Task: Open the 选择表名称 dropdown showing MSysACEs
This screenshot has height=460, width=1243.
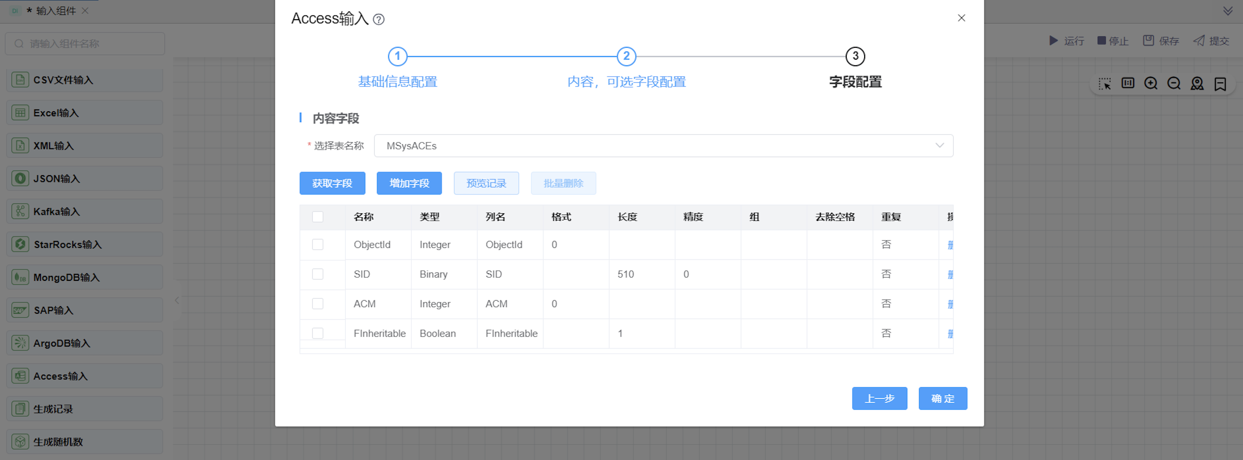Action: tap(663, 145)
